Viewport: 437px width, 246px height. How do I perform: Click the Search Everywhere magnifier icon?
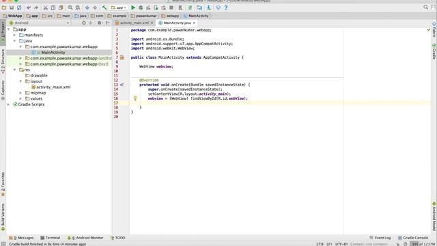click(425, 8)
